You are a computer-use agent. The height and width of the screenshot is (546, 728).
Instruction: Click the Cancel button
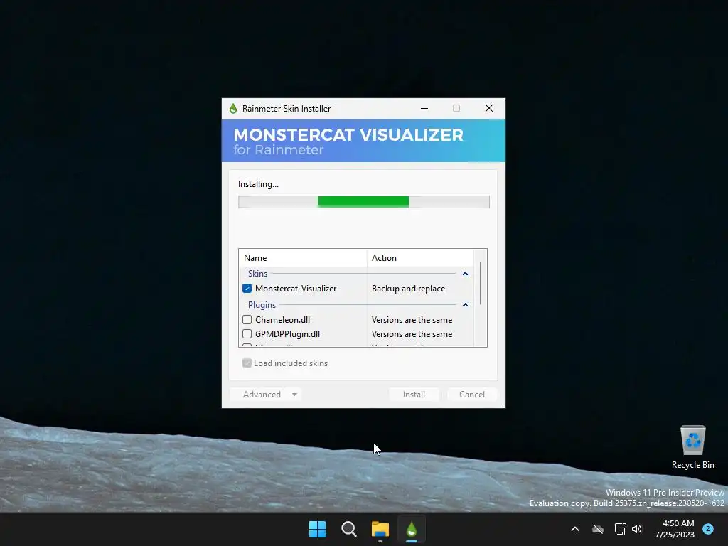click(x=472, y=395)
